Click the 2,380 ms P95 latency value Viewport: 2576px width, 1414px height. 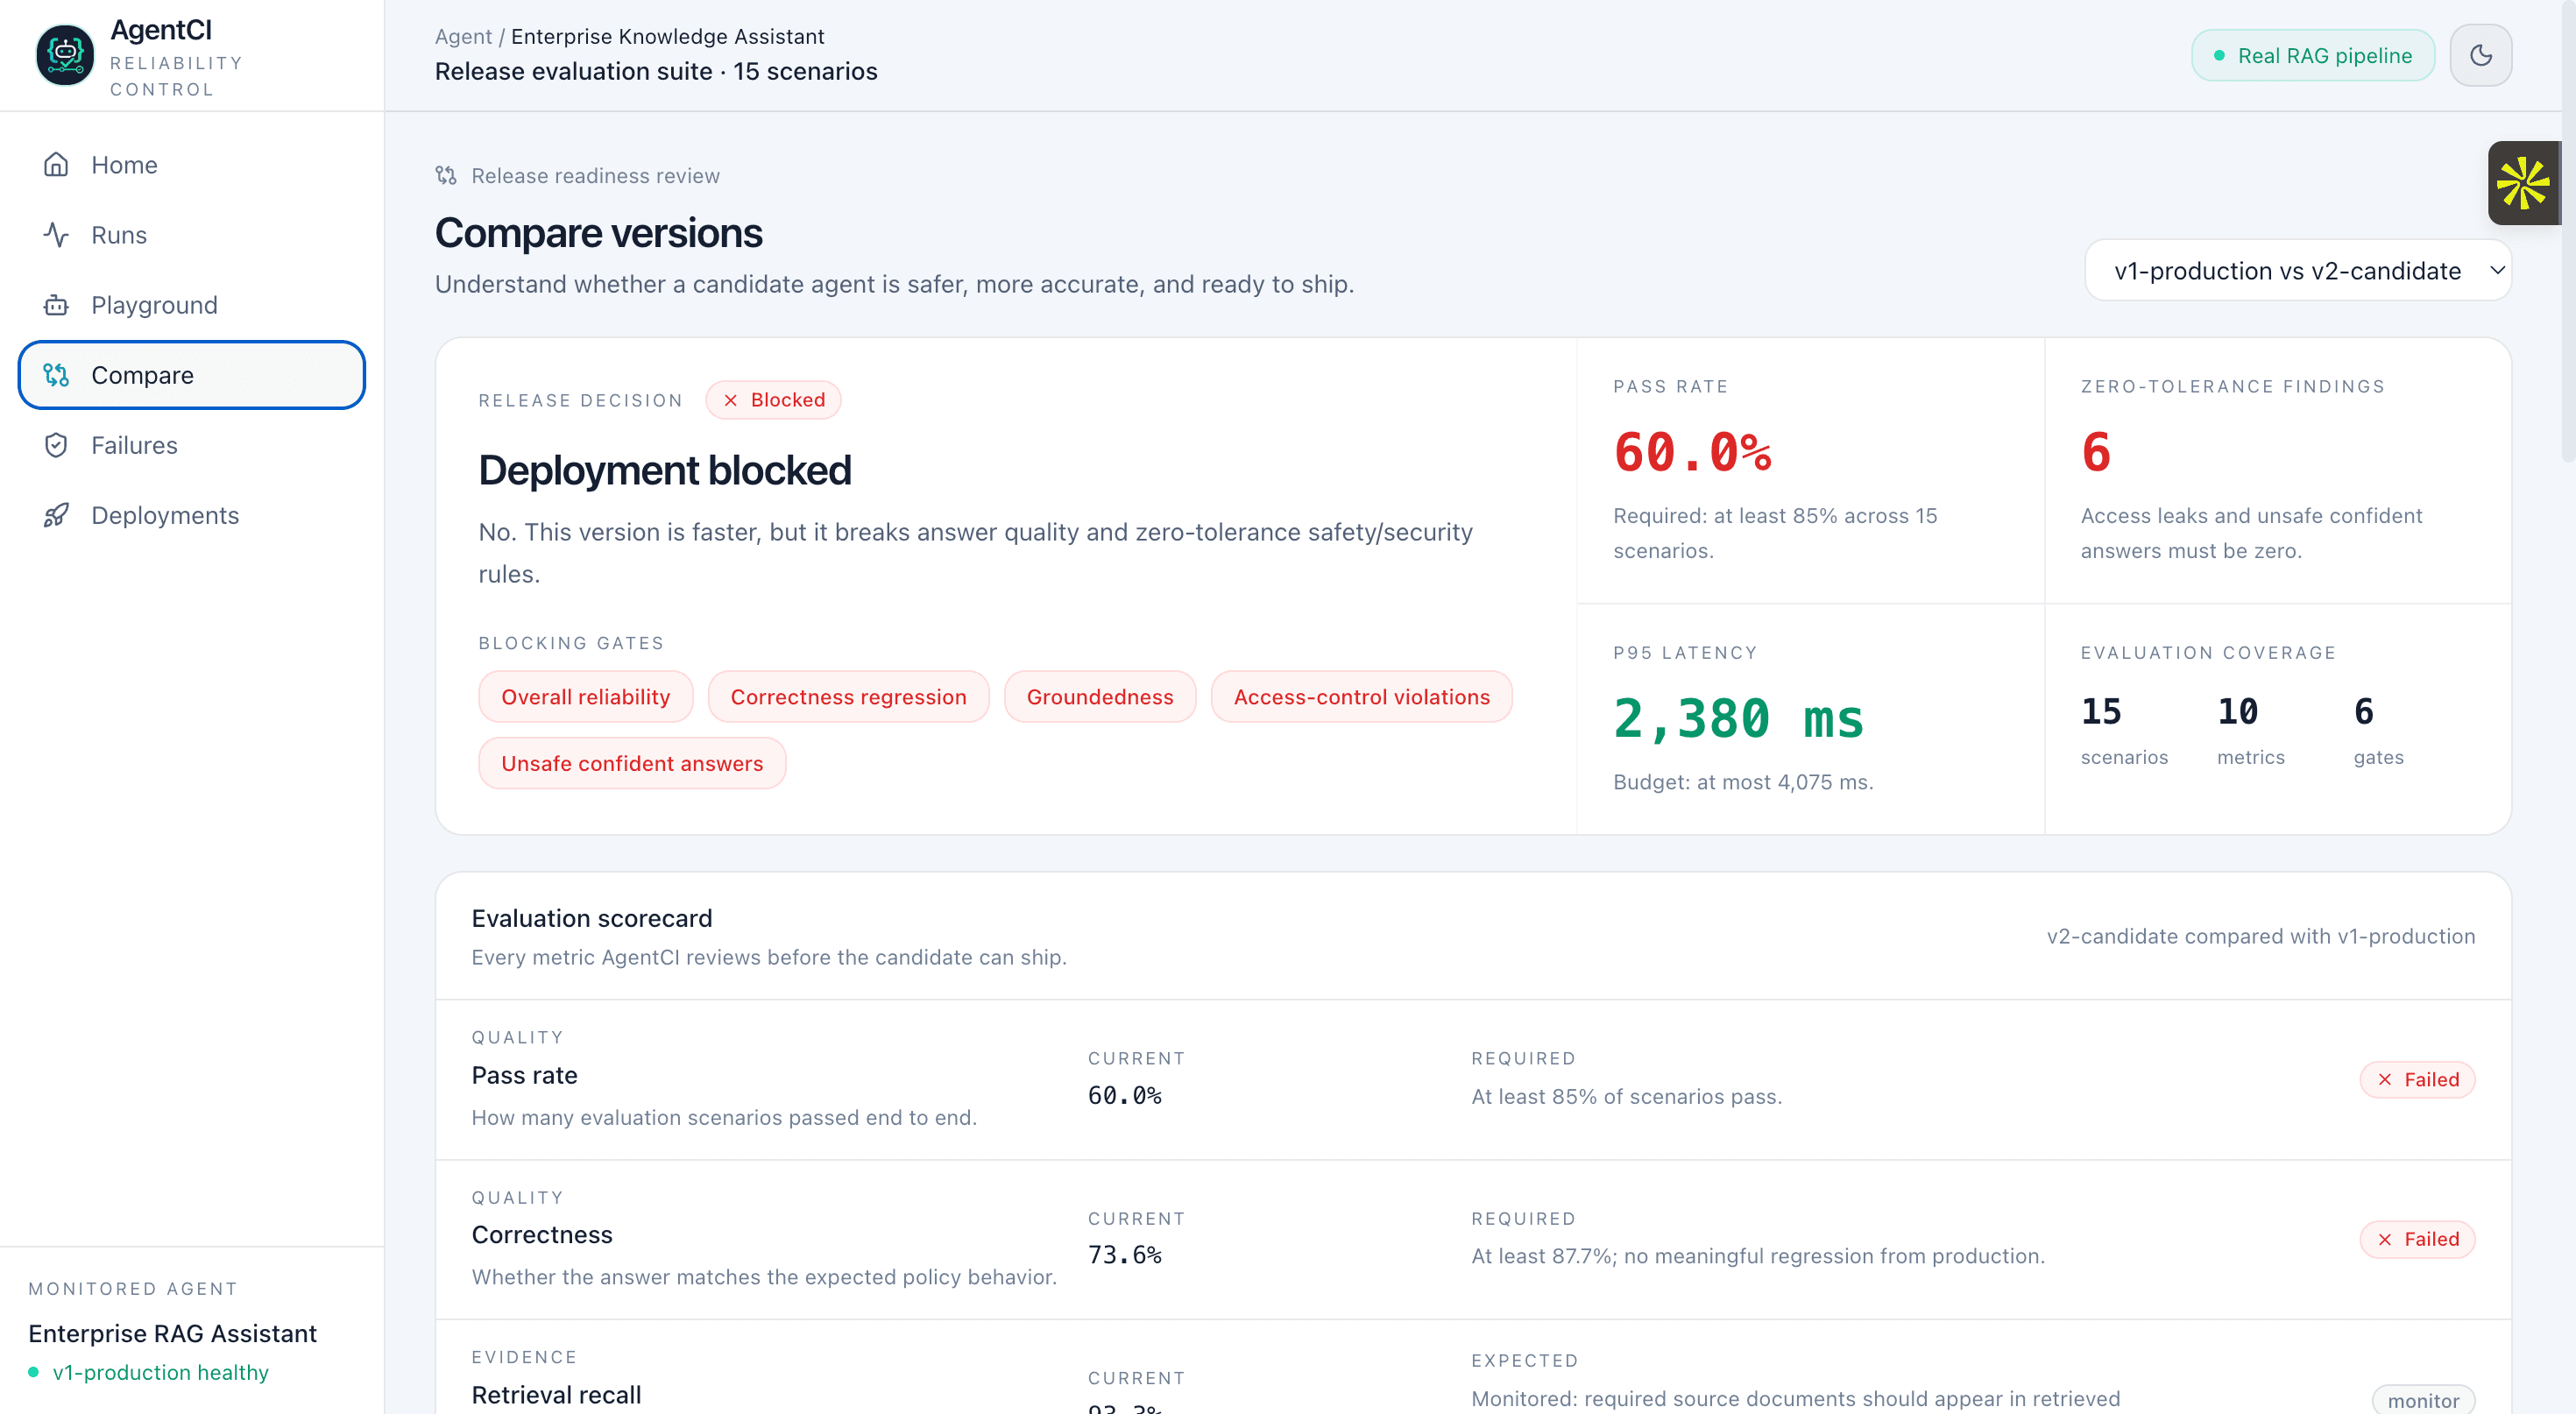point(1739,719)
